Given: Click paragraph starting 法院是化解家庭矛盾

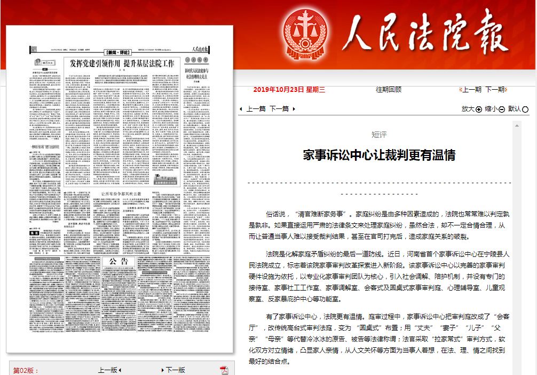Looking at the screenshot, I should point(379,276).
